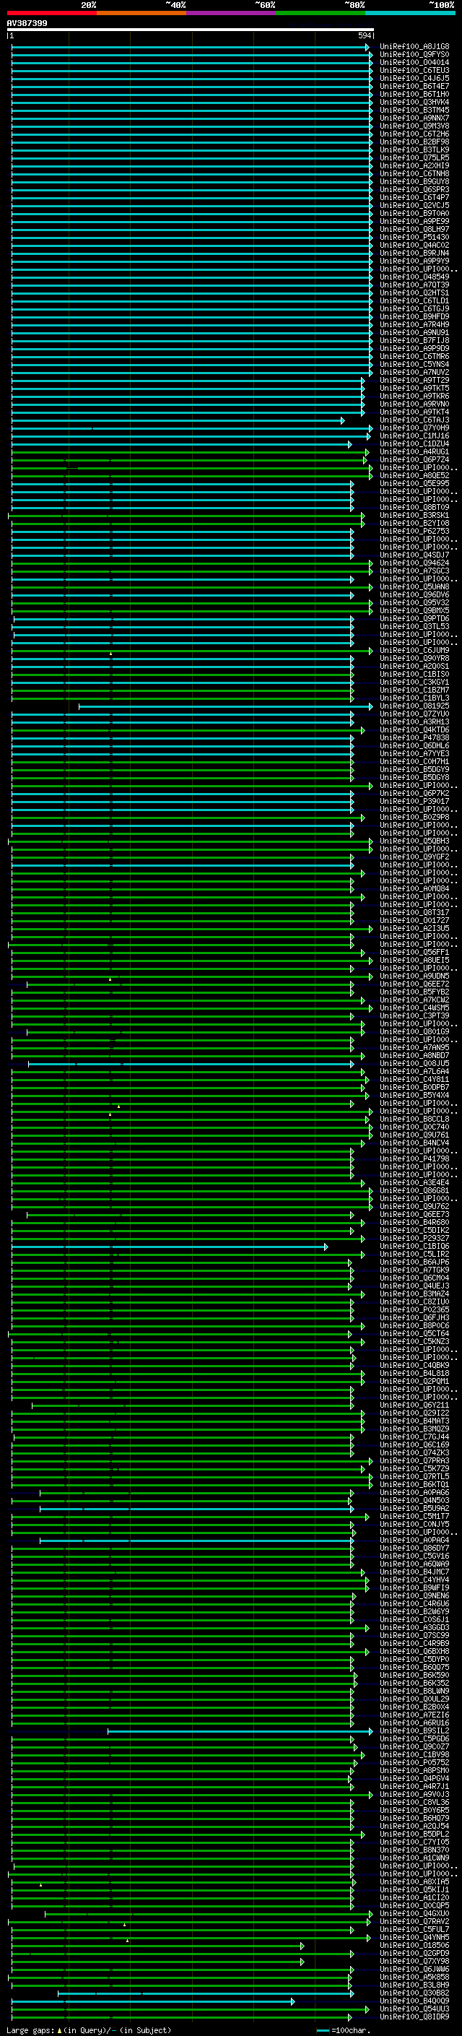
Task: Select hit label UniRef100_Q30B82
Action: point(414,1993)
